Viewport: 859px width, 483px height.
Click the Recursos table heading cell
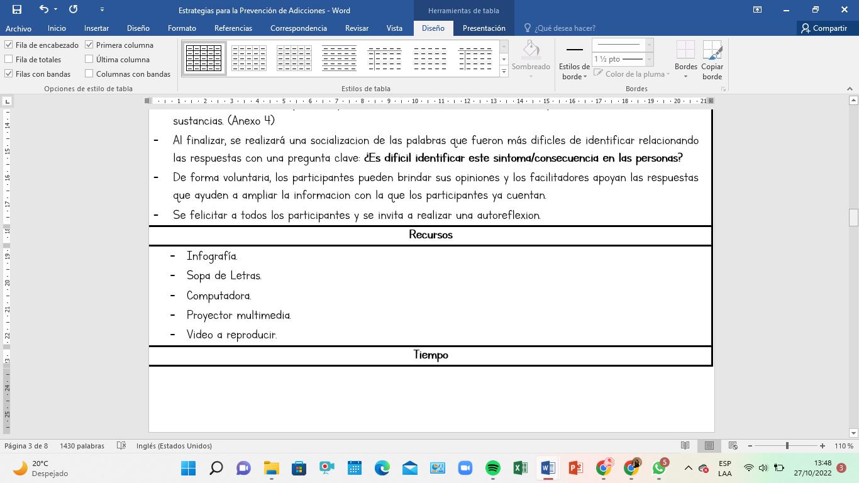coord(431,235)
